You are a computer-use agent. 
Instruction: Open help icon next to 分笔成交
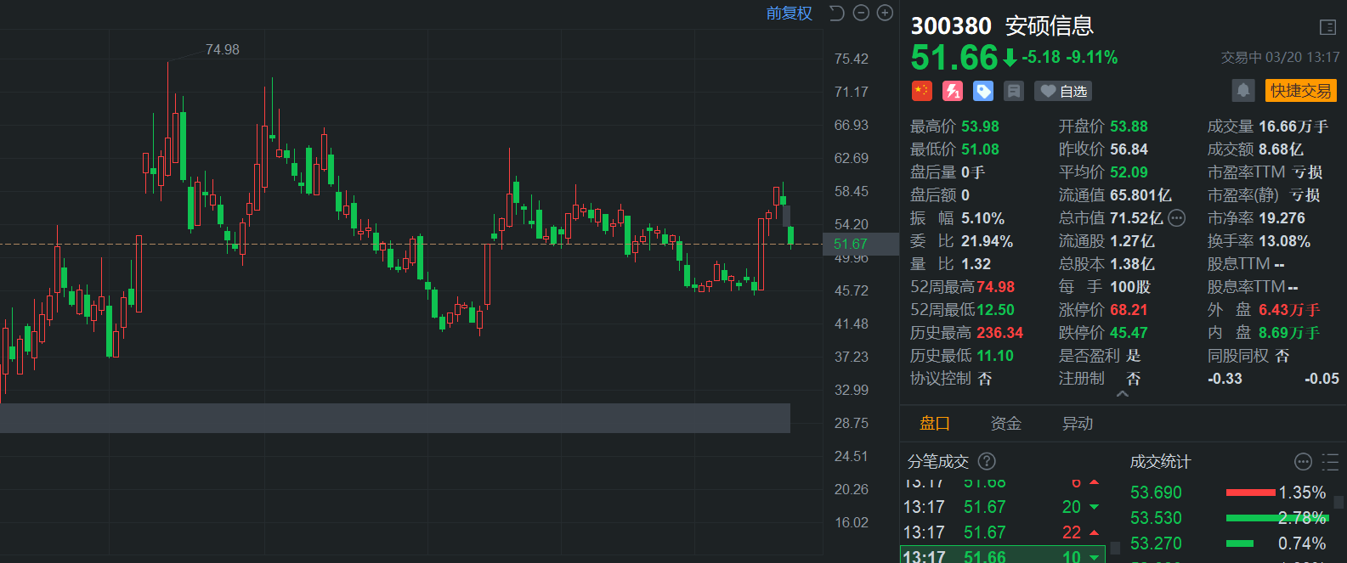[x=987, y=461]
